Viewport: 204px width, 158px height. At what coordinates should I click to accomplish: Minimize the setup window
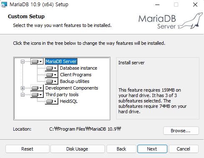coord(157,5)
